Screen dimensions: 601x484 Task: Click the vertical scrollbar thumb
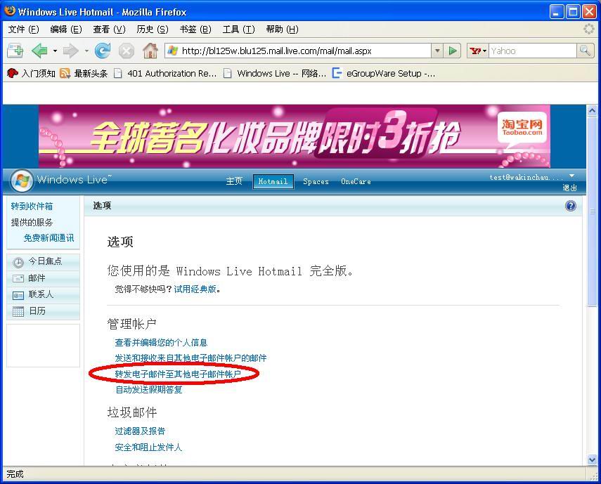click(x=592, y=211)
